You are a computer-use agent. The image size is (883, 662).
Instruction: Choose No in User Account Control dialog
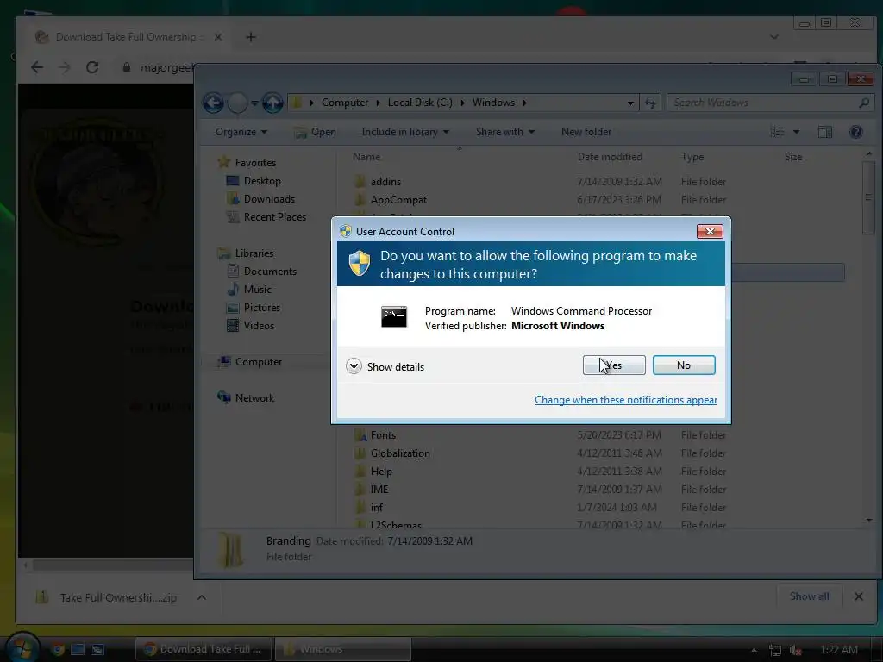pyautogui.click(x=684, y=365)
